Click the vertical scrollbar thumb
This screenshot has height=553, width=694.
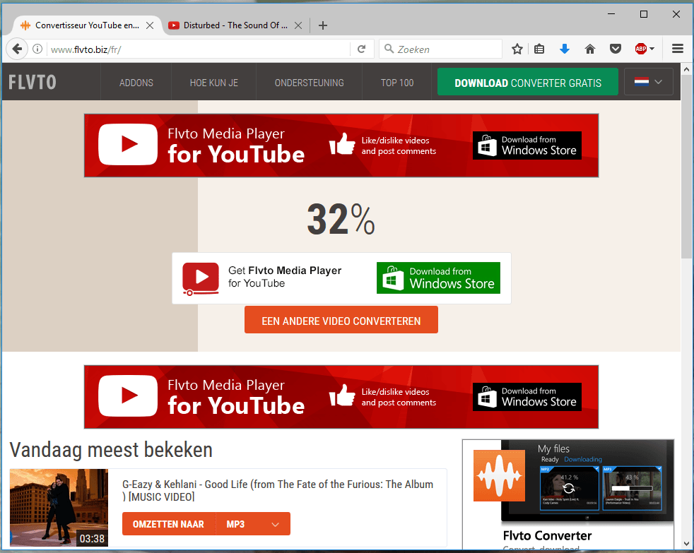click(686, 167)
